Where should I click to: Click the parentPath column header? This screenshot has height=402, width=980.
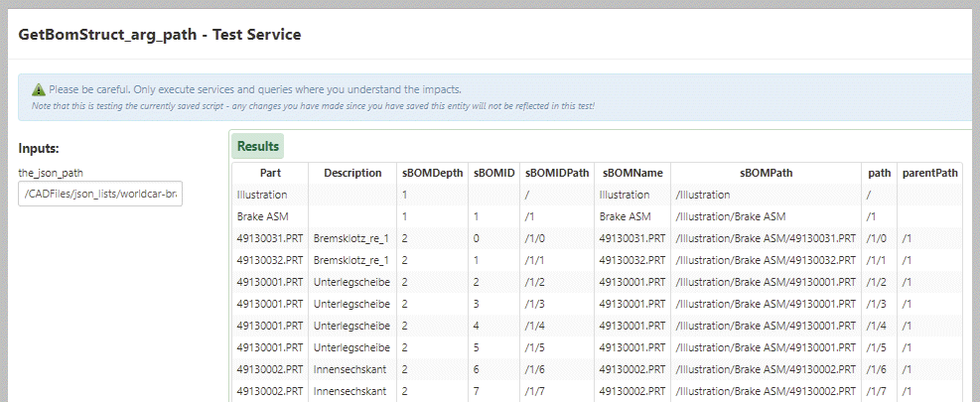coord(930,173)
